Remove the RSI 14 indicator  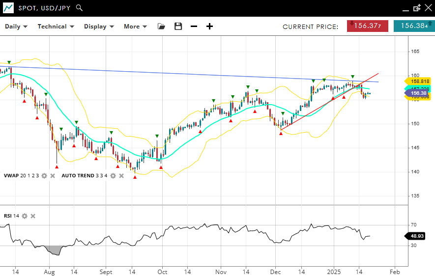[33, 216]
